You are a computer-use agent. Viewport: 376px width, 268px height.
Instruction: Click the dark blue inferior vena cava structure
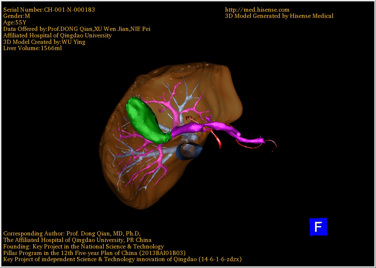click(189, 151)
